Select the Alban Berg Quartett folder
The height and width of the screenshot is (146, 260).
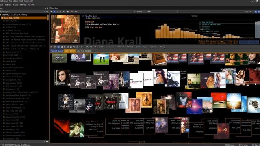click(x=16, y=102)
